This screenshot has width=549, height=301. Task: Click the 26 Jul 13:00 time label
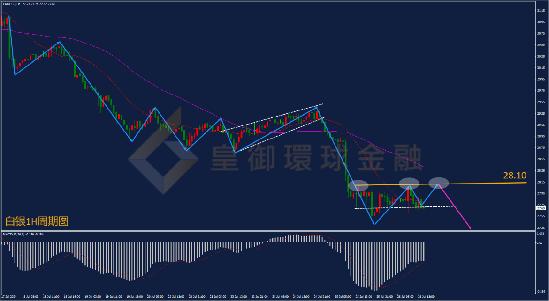[x=426, y=297]
